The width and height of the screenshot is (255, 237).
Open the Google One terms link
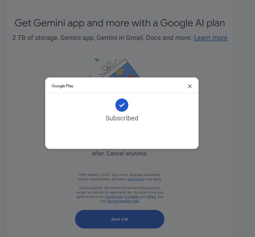pos(114,197)
